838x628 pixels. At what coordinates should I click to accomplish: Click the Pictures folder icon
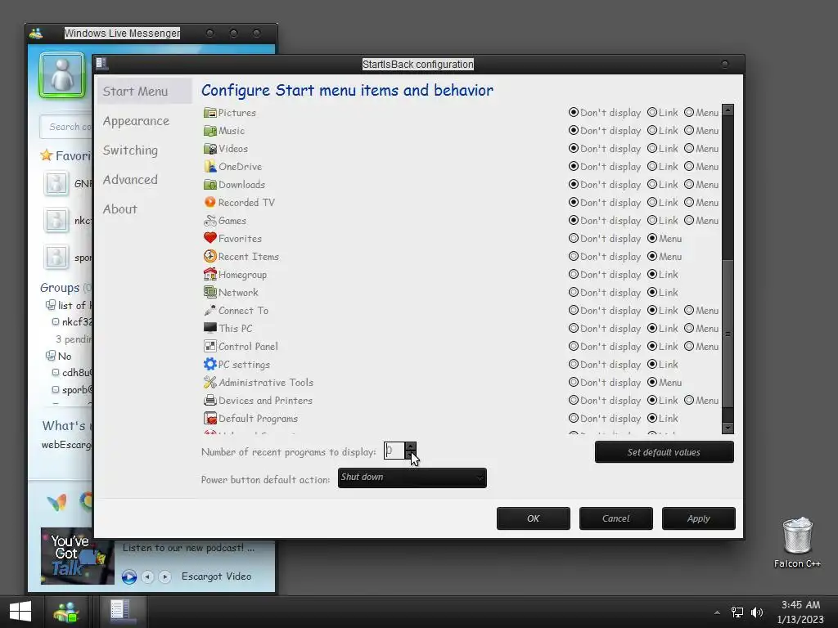(210, 113)
